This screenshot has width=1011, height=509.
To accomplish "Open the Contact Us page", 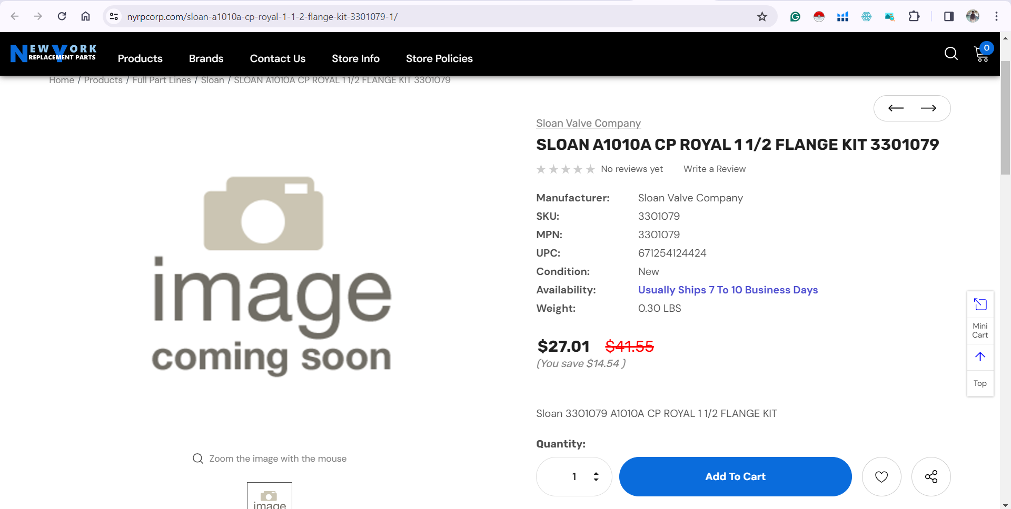I will (277, 58).
